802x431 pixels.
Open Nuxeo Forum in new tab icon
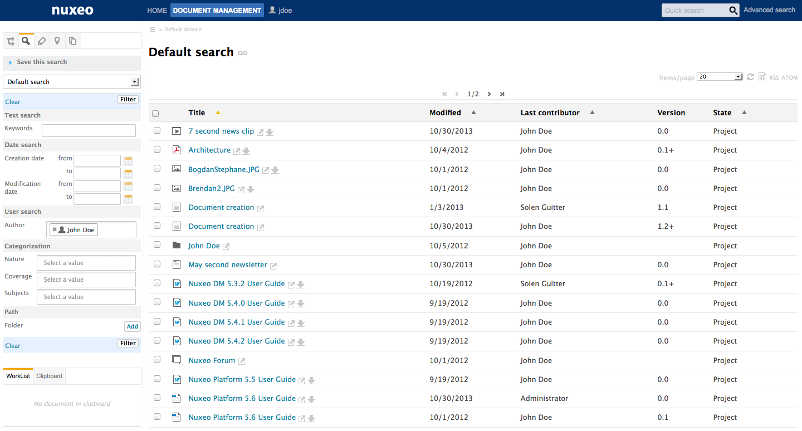coord(242,361)
